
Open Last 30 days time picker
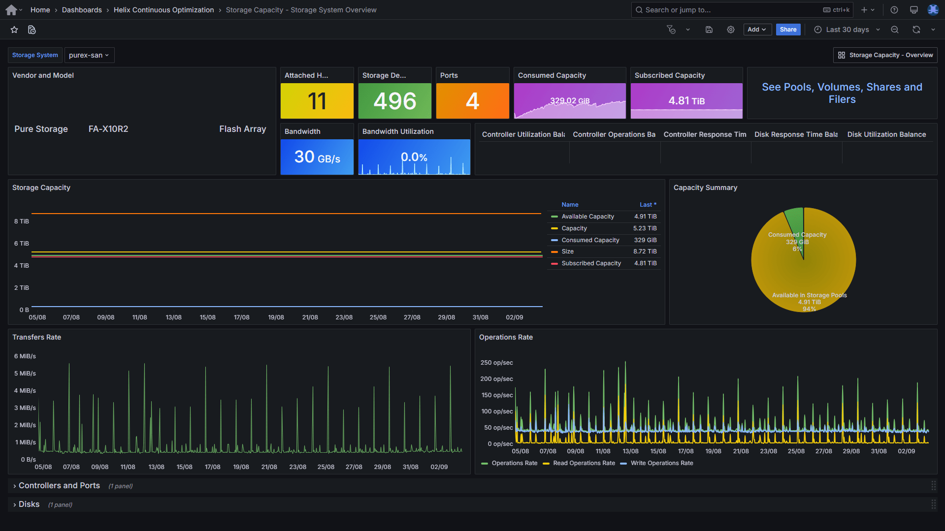pyautogui.click(x=847, y=30)
